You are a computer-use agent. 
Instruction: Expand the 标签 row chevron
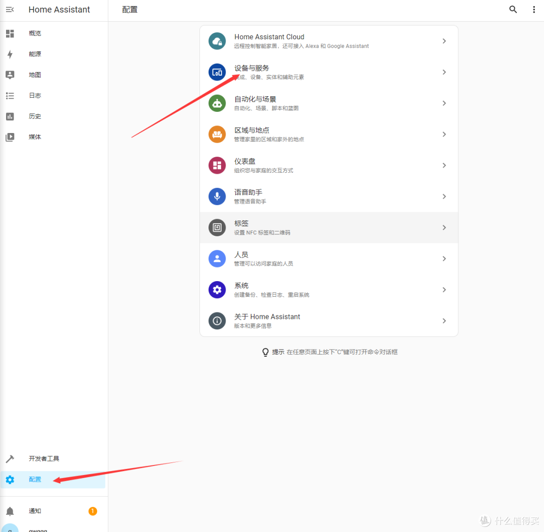pos(444,228)
